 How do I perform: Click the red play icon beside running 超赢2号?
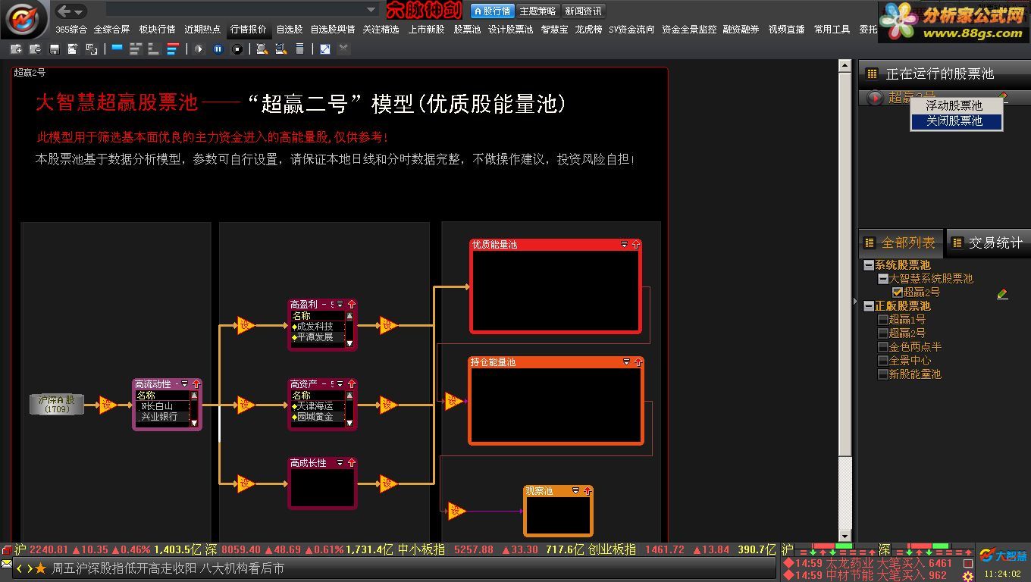(875, 98)
